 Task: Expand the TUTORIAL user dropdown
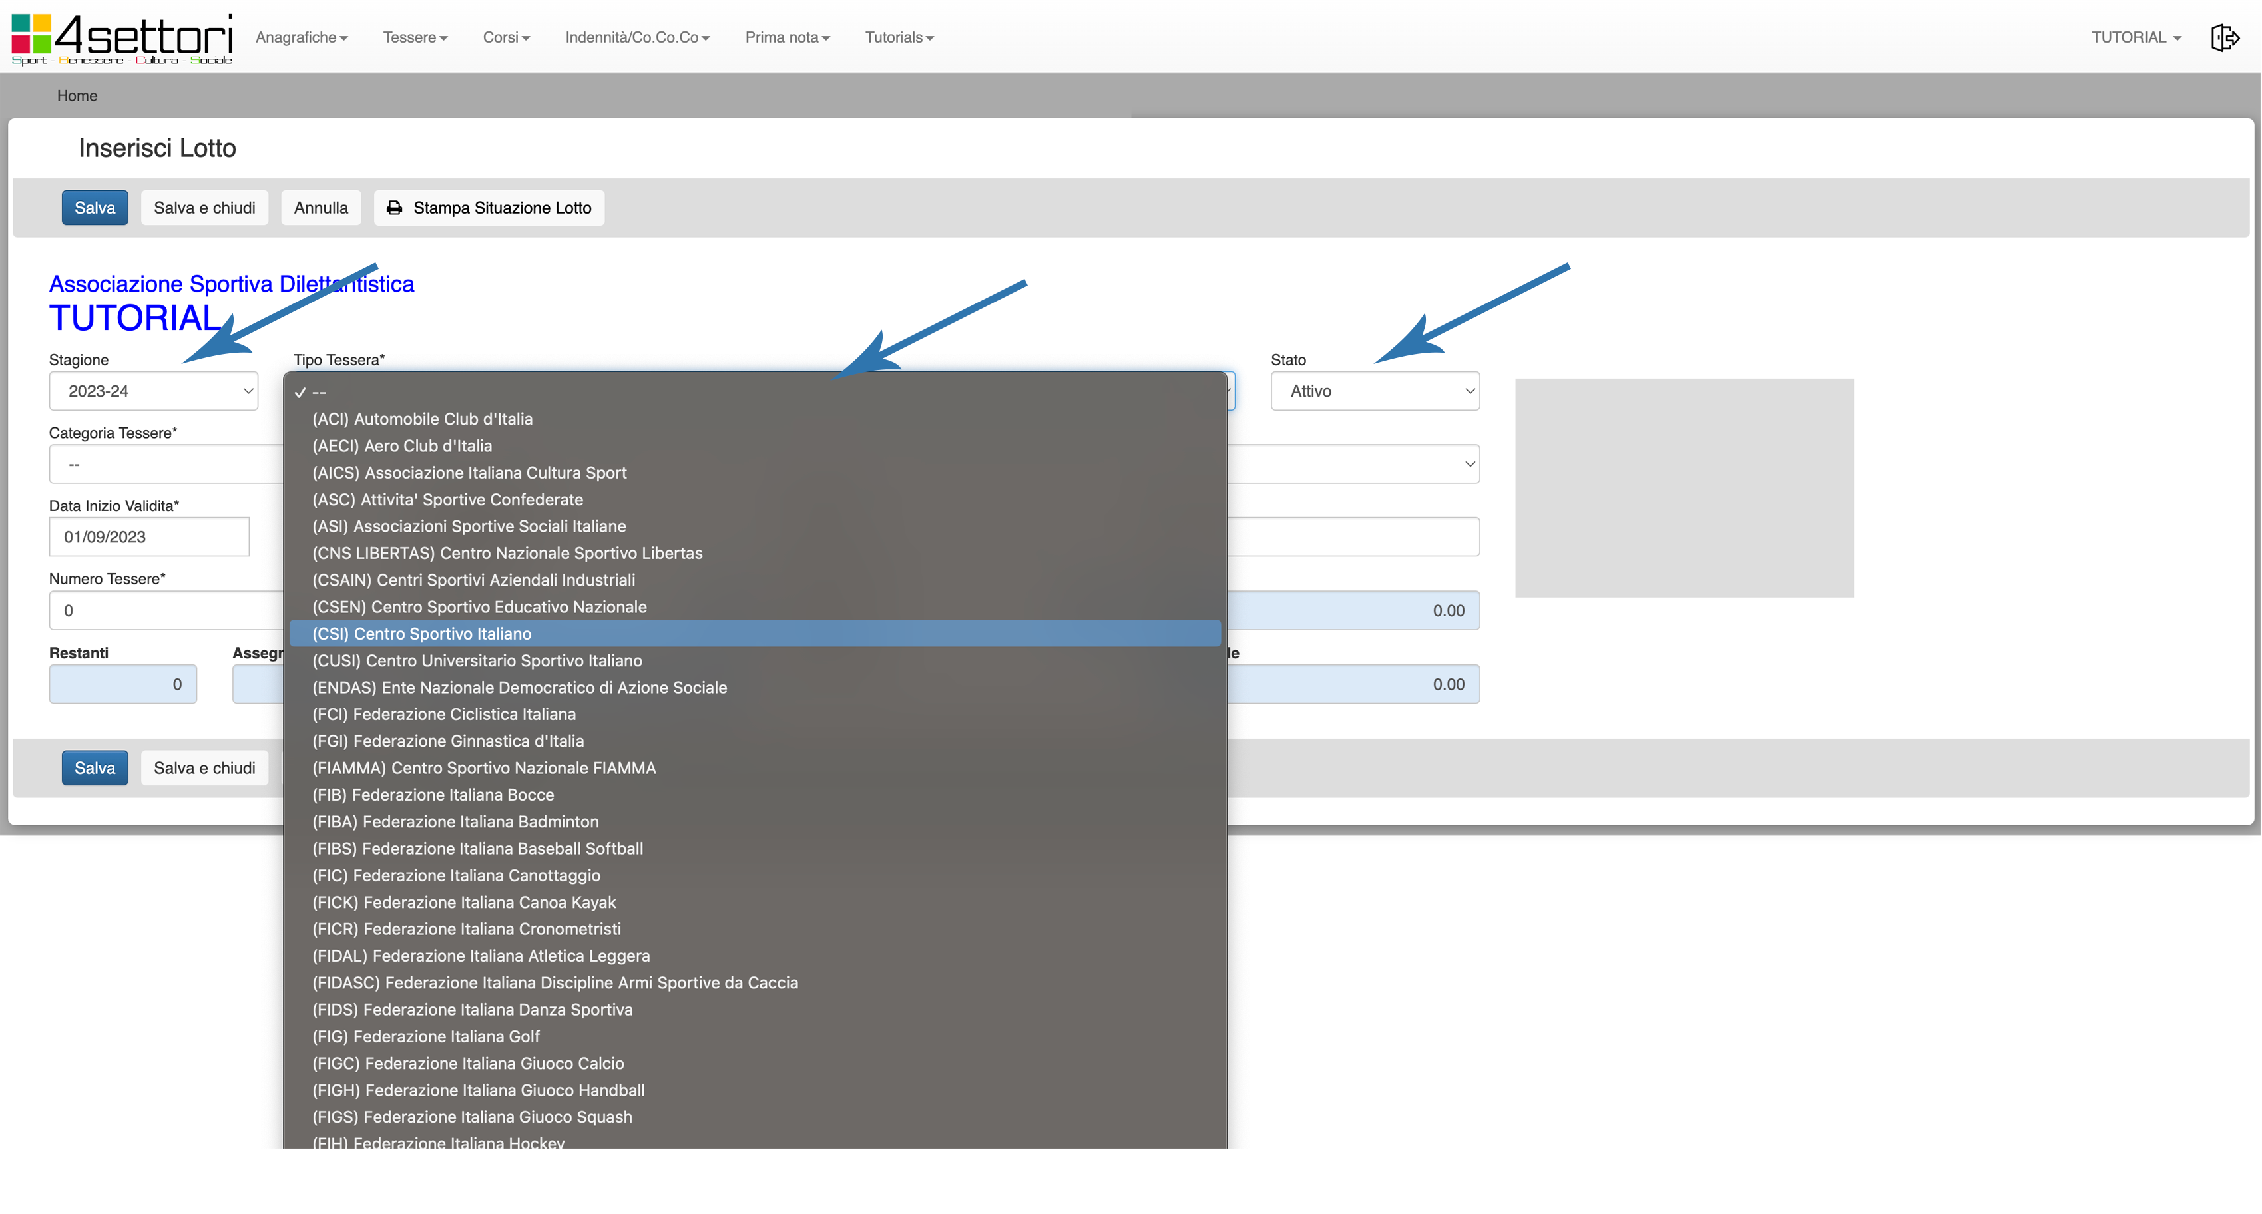[x=2136, y=38]
